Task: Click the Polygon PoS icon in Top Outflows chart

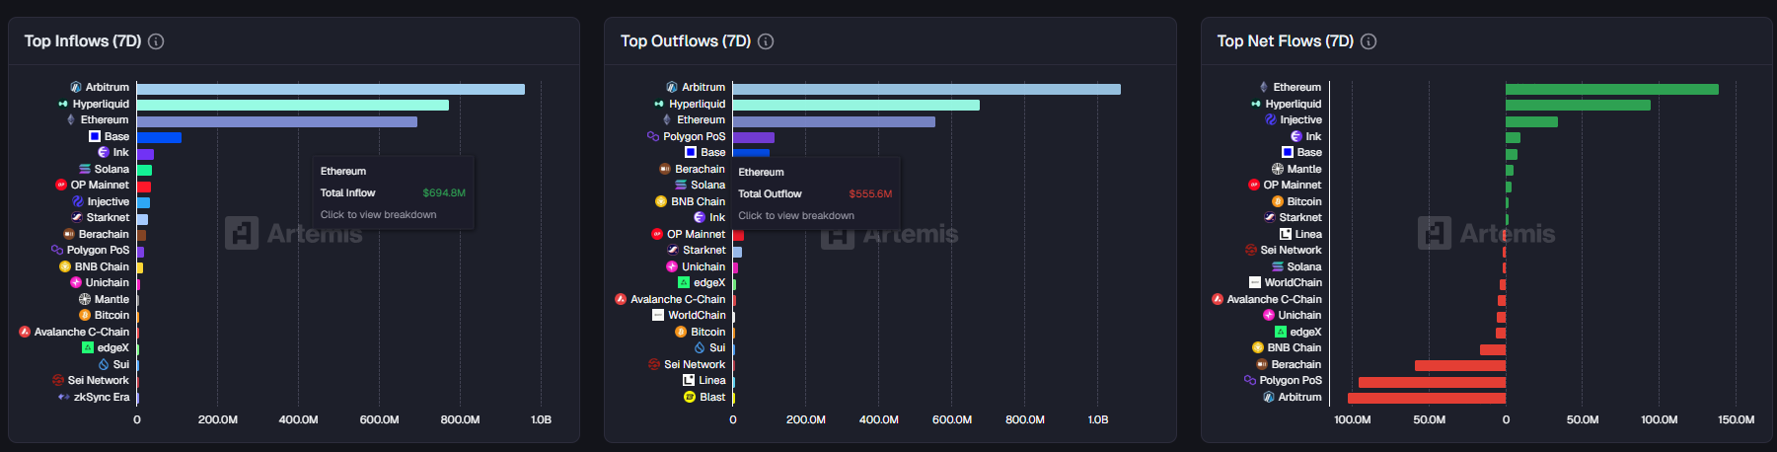Action: pos(653,136)
